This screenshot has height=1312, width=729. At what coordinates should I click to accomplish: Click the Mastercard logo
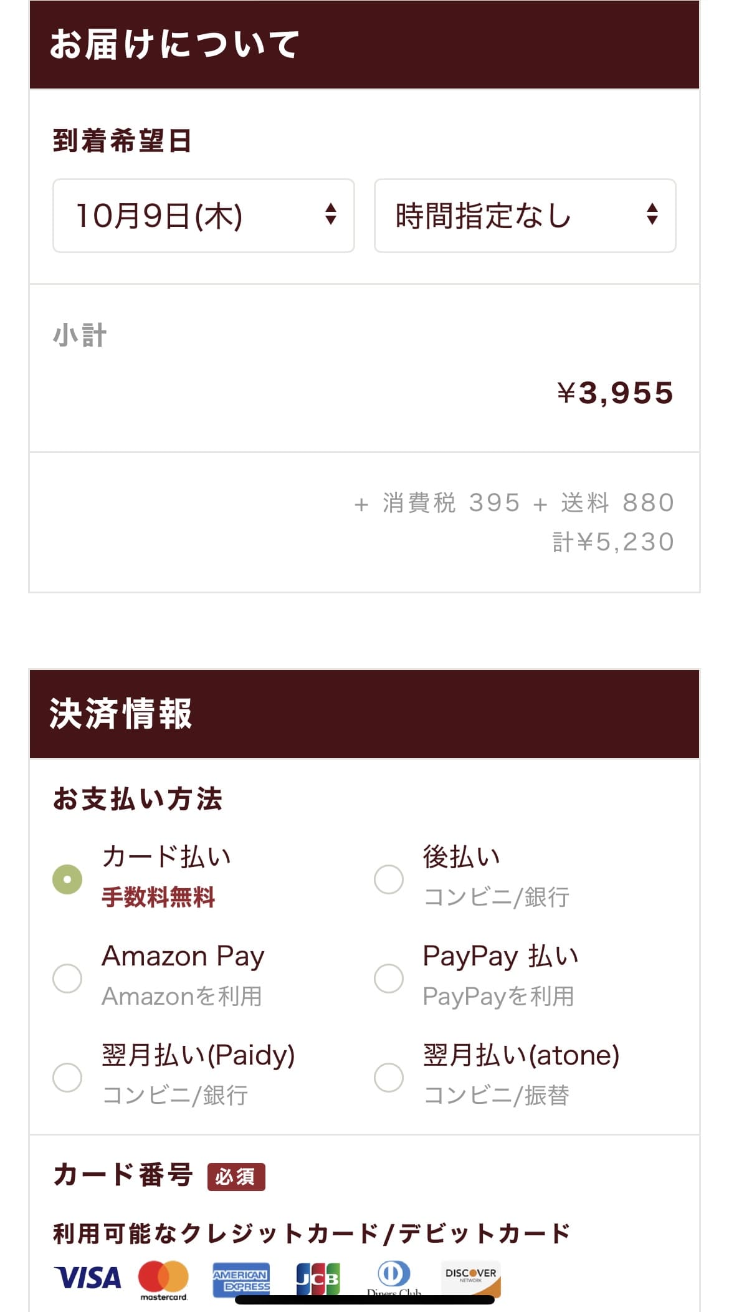coord(163,1278)
